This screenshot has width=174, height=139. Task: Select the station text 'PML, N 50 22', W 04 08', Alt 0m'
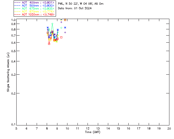(81, 4)
